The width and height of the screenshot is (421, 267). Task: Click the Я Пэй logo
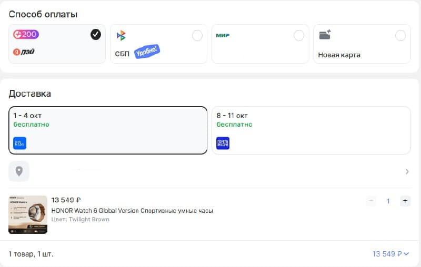(x=24, y=51)
